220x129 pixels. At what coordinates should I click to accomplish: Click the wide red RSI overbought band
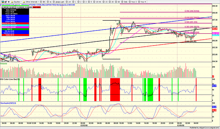coord(115,90)
